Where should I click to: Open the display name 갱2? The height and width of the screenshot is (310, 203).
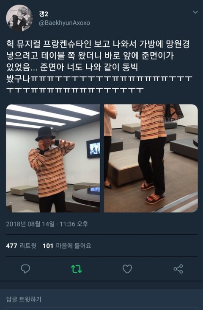click(x=44, y=14)
